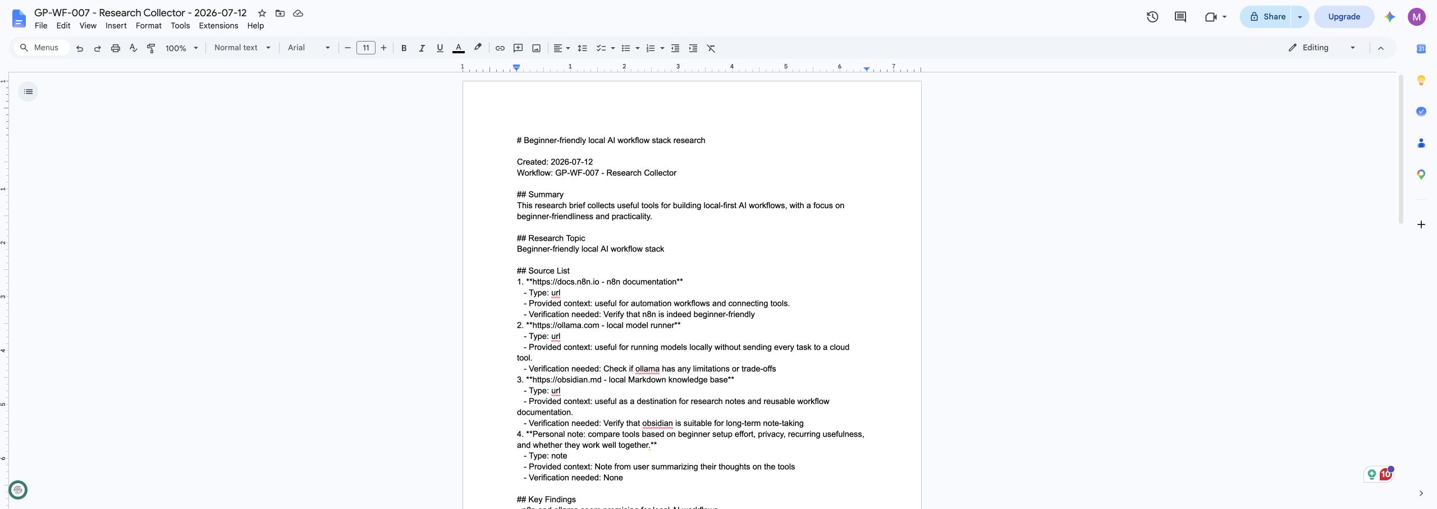Add a comment from toolbar
This screenshot has height=509, width=1437.
point(518,48)
